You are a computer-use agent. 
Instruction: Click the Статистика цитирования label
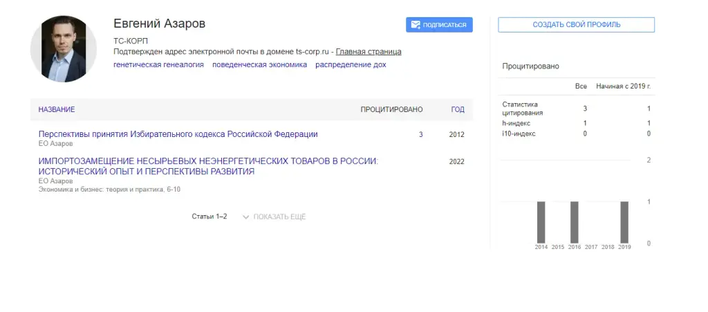(523, 109)
